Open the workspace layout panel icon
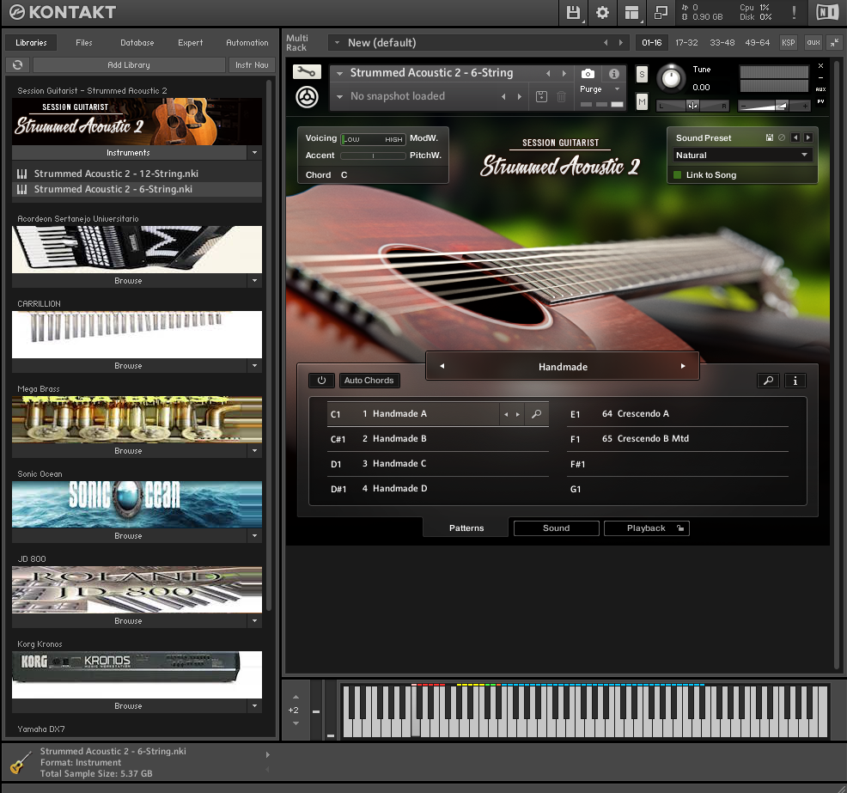Image resolution: width=847 pixels, height=793 pixels. coord(631,12)
